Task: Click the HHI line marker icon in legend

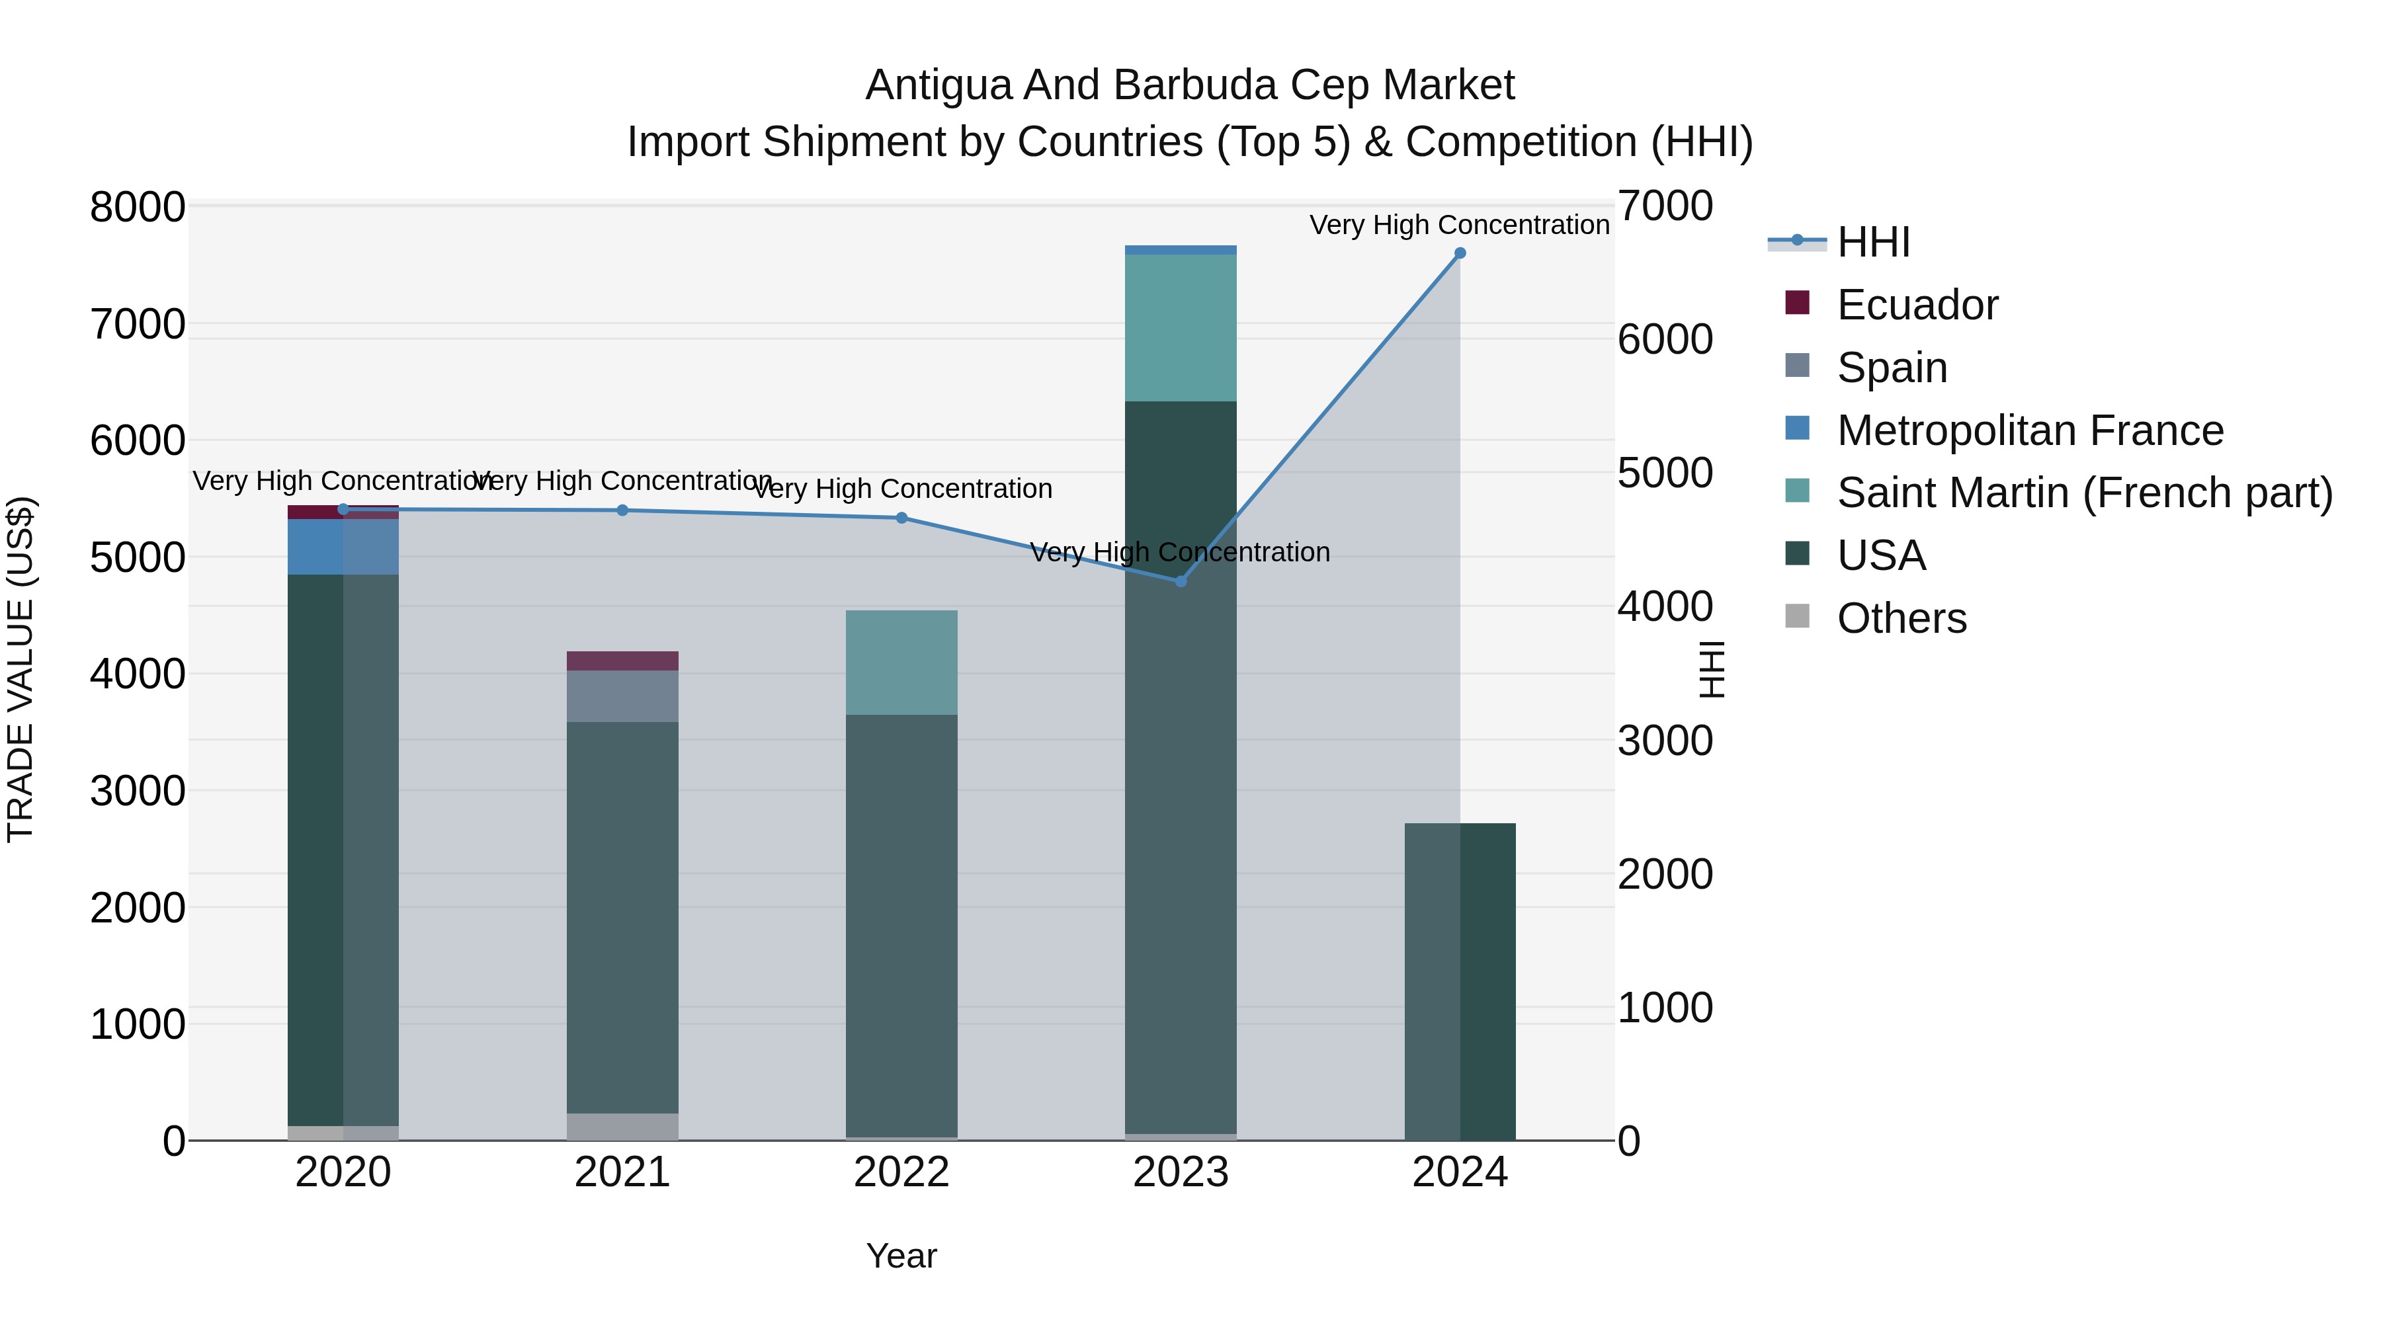Action: [x=1797, y=240]
